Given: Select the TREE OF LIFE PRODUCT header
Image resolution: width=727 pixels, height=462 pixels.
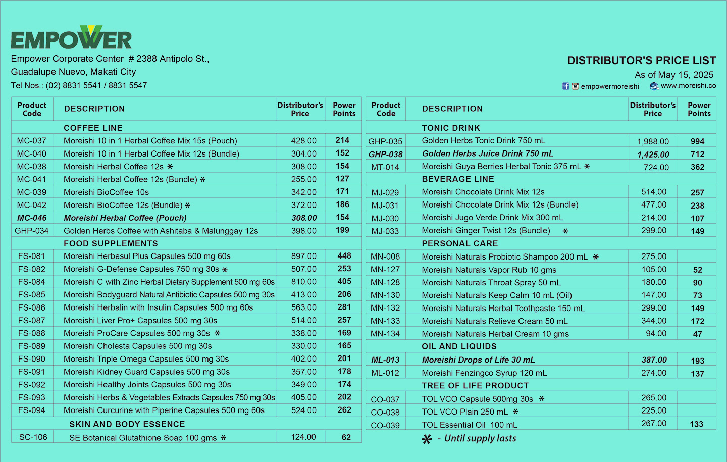Looking at the screenshot, I should 475,385.
